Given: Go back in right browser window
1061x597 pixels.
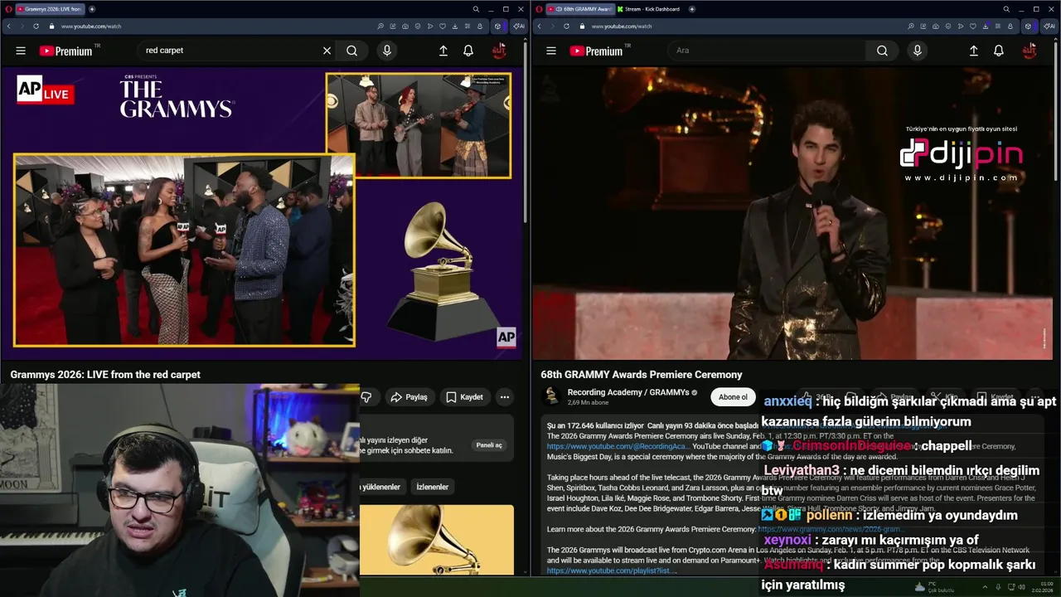Looking at the screenshot, I should (539, 26).
